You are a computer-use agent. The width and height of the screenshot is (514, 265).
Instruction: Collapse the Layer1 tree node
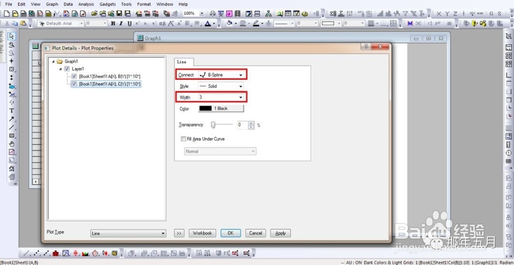[61, 69]
